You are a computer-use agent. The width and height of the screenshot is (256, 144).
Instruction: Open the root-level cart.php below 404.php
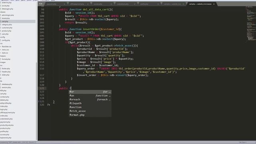pos(3,94)
